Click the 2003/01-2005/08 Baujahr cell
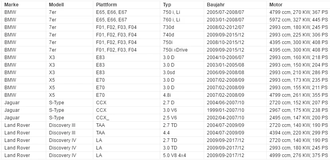Viewport: 330px width, 161px height. (235, 65)
